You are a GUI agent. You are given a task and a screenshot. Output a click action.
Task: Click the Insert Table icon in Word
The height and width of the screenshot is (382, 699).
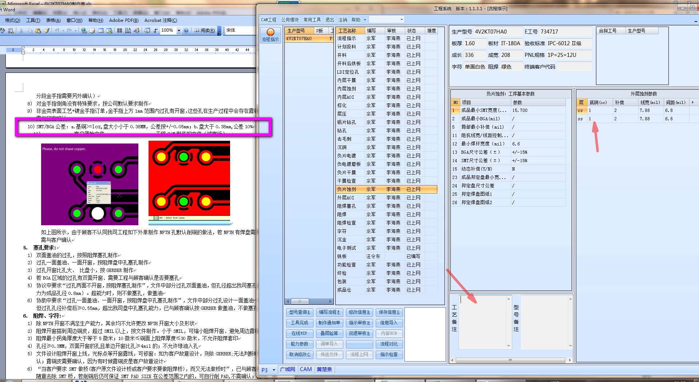pyautogui.click(x=101, y=31)
